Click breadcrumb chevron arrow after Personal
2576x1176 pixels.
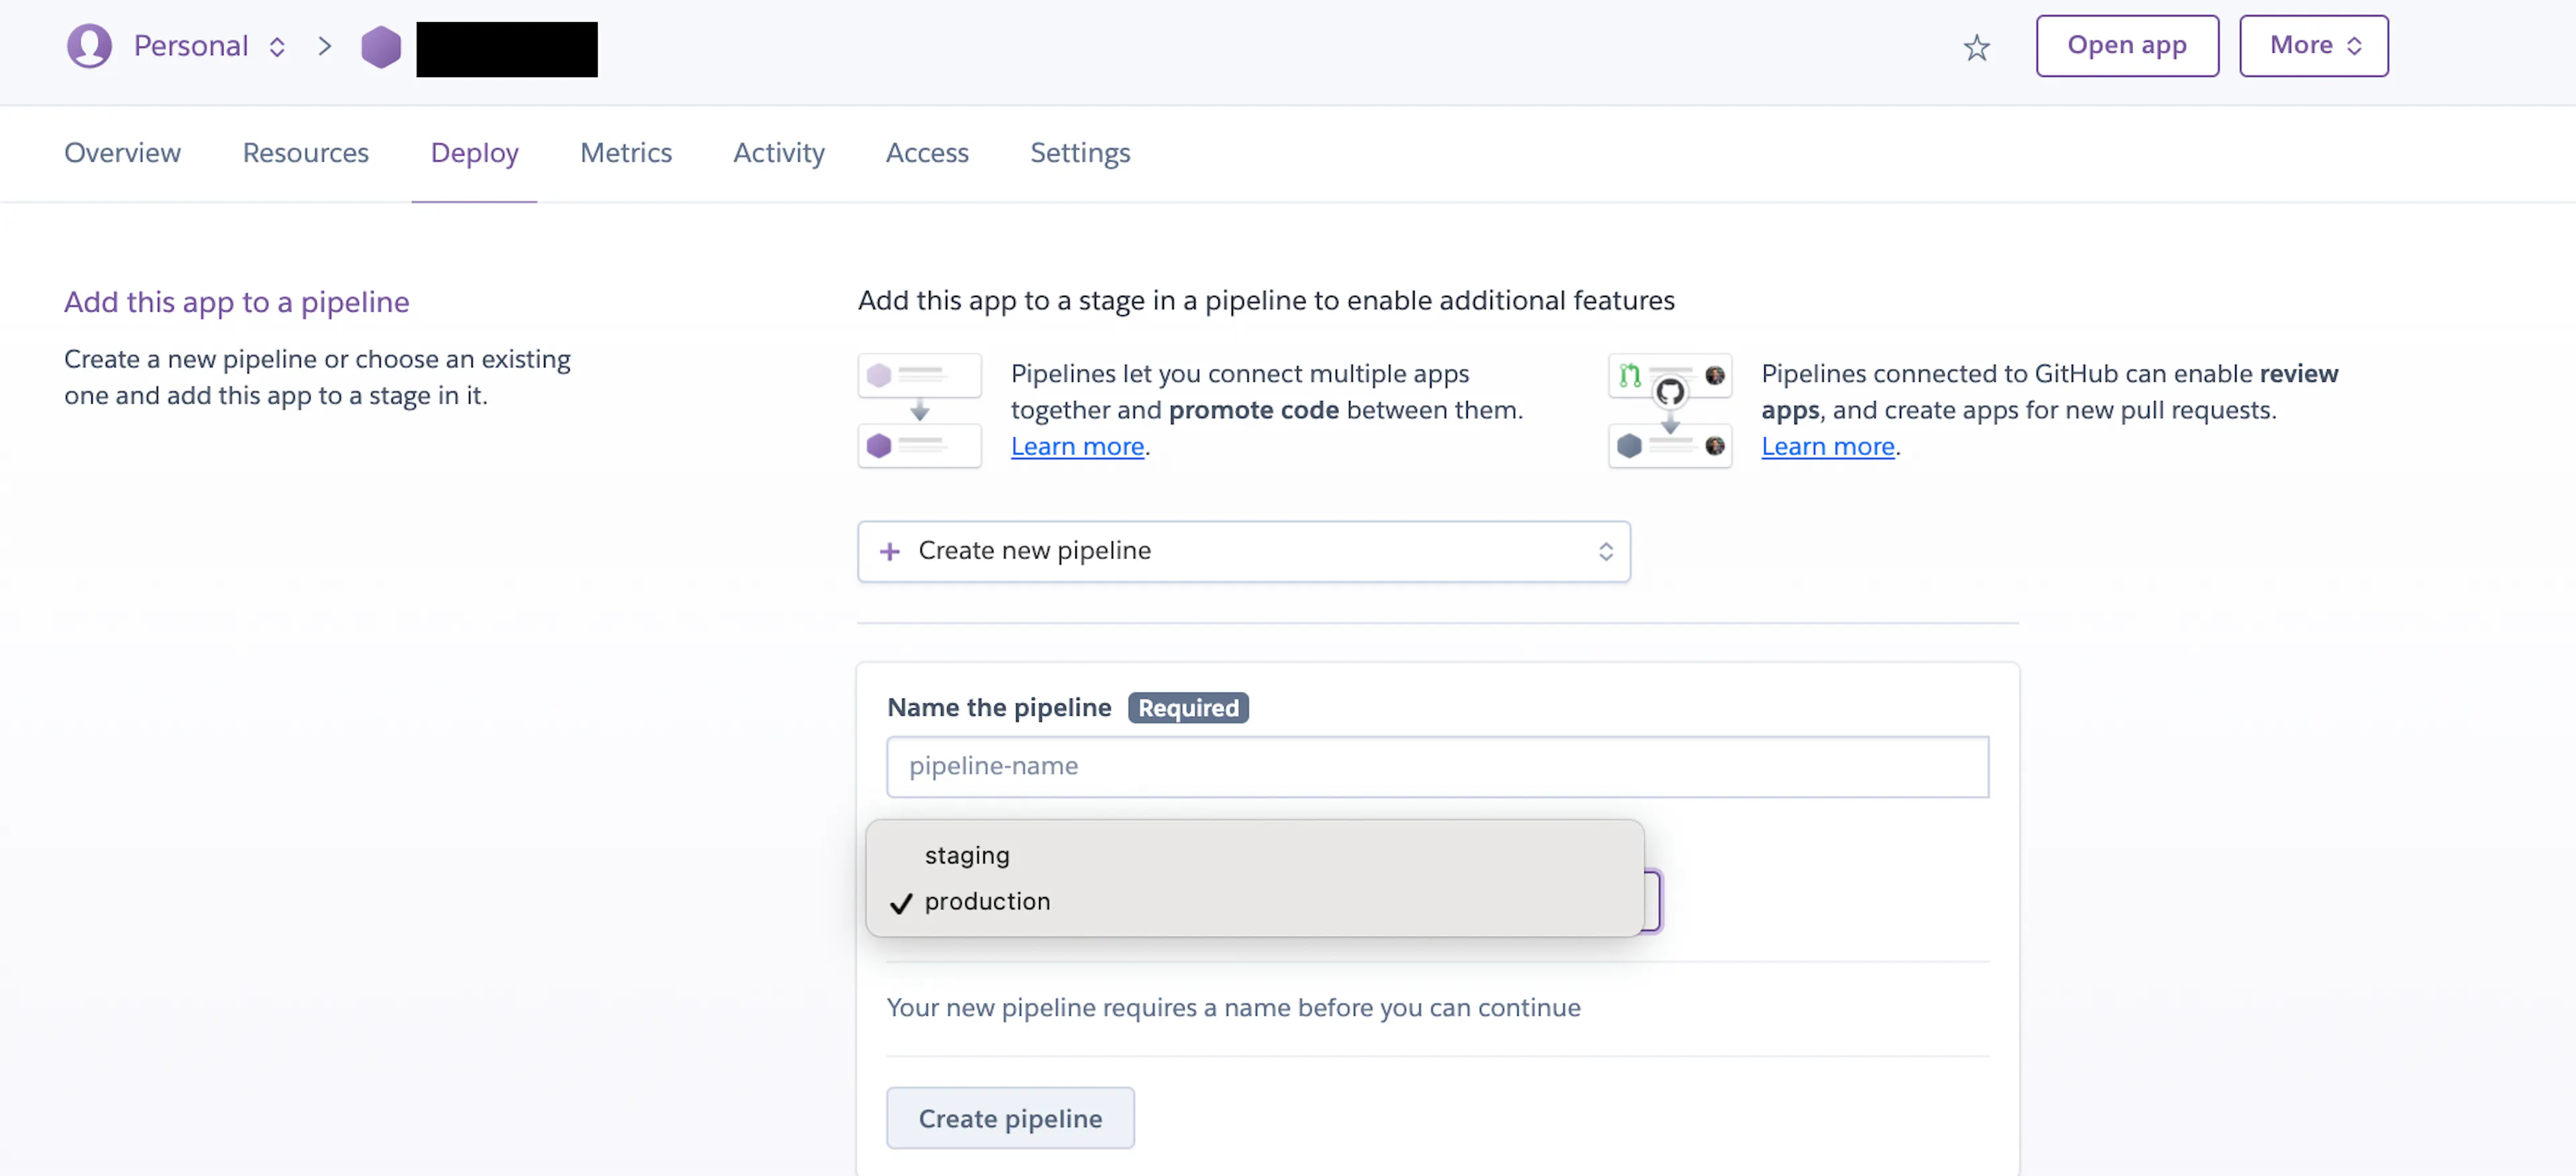(324, 46)
